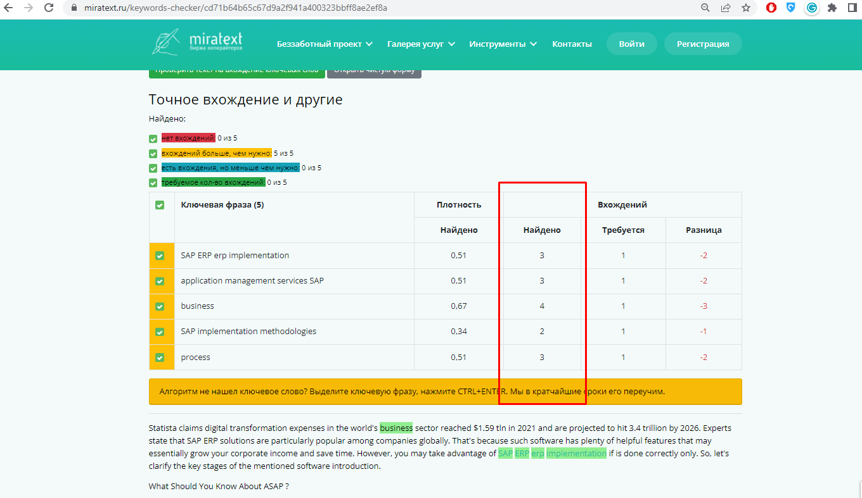Screen dimensions: 862x498
Task: Click the miratext logo
Action: (197, 42)
